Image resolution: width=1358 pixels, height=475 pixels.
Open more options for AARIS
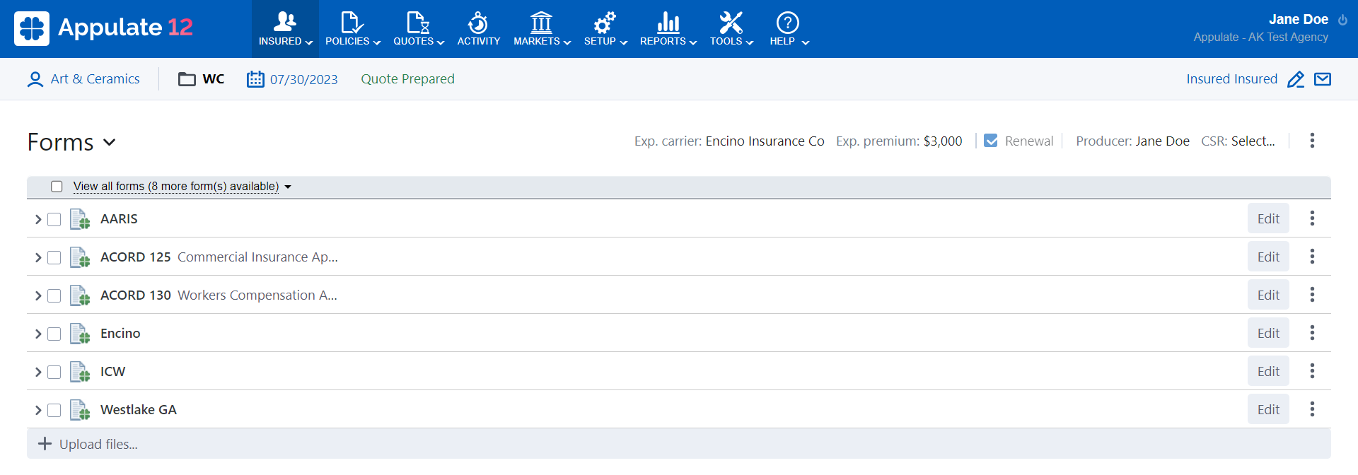pyautogui.click(x=1312, y=218)
